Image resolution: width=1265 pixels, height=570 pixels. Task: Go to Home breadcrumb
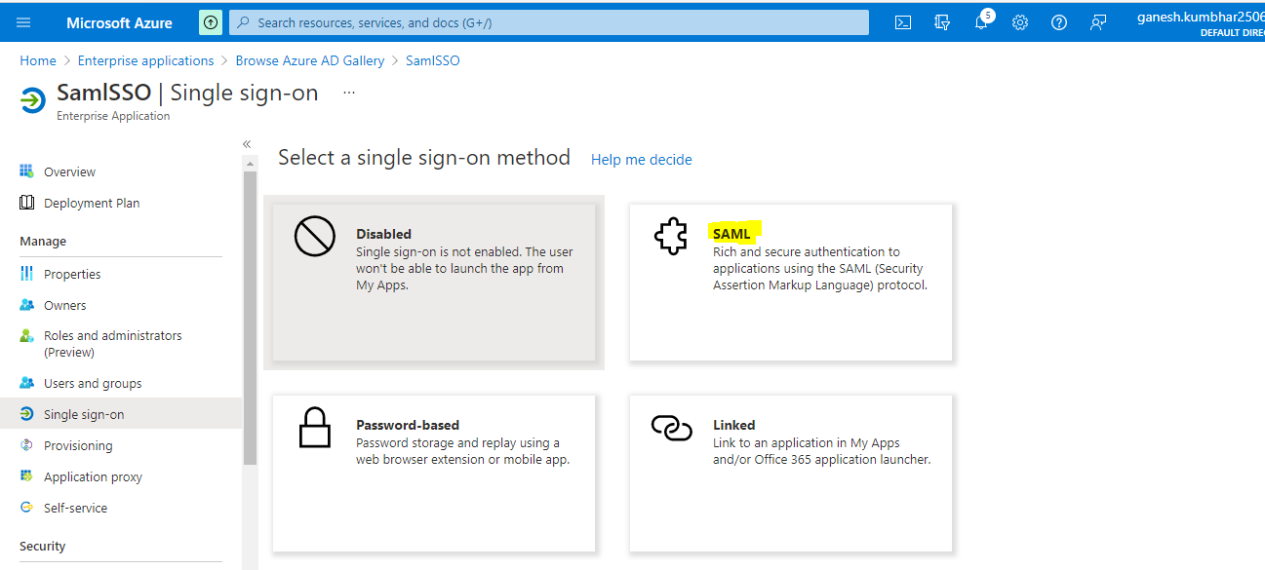[x=38, y=60]
